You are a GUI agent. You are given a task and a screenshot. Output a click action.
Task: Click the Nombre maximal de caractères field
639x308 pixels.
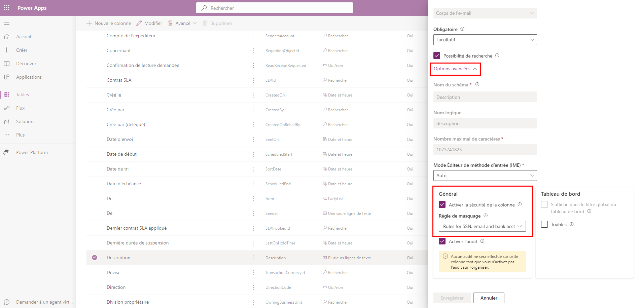click(x=485, y=149)
